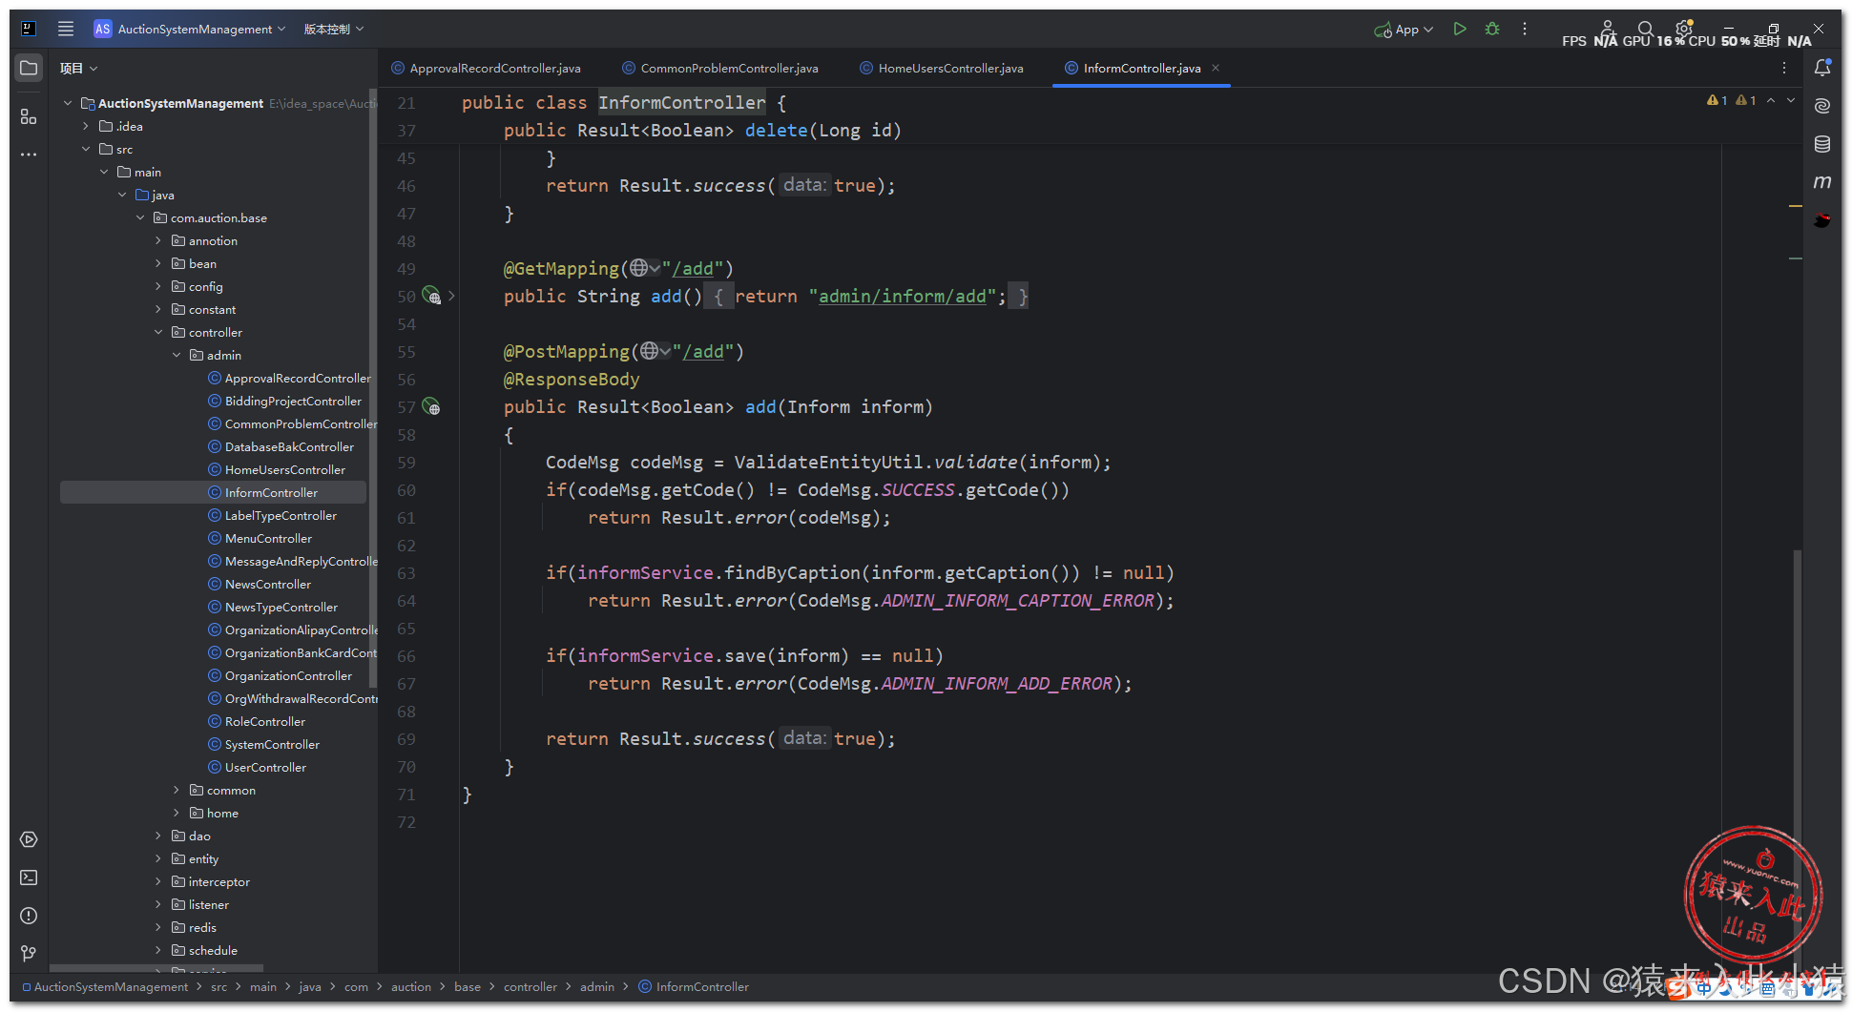Open more run actions menu
Image resolution: width=1852 pixels, height=1012 pixels.
(x=1525, y=29)
